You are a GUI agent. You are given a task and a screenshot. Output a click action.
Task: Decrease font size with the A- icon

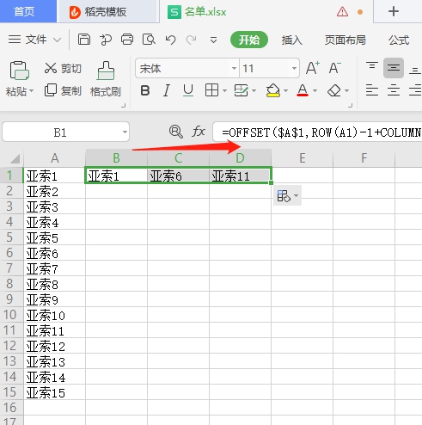pyautogui.click(x=334, y=68)
